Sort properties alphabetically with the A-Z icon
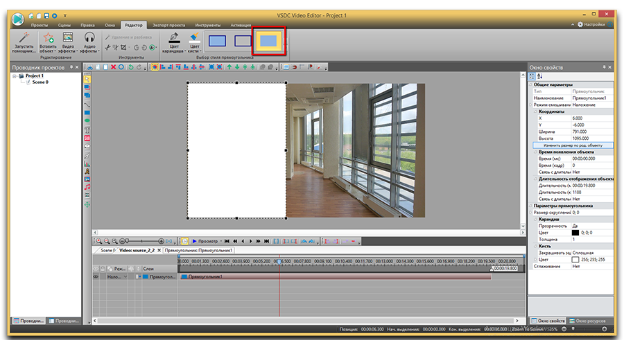Screen dimensions: 624x340 pos(539,76)
